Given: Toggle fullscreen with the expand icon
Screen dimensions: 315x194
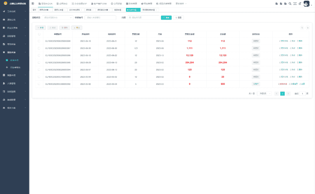Looking at the screenshot, I should coord(295,4).
